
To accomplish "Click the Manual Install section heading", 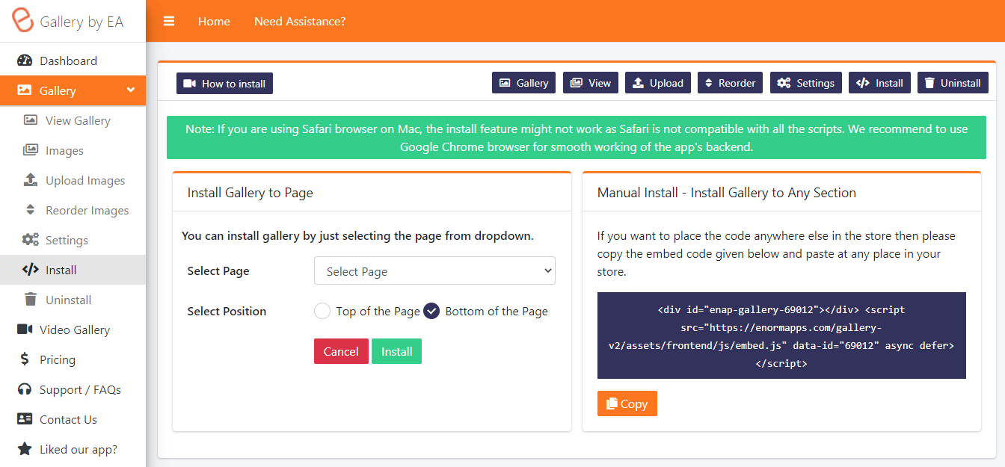I will point(727,193).
